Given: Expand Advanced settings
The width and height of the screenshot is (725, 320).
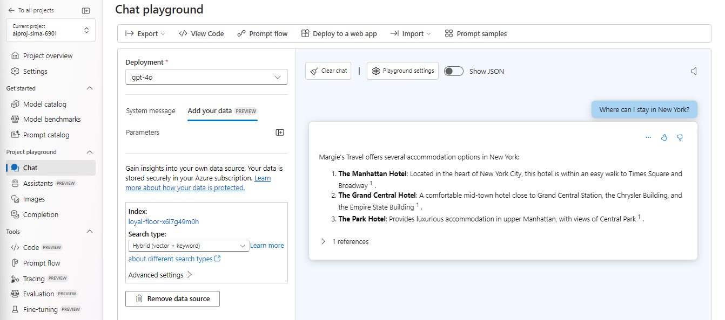Looking at the screenshot, I should point(160,275).
